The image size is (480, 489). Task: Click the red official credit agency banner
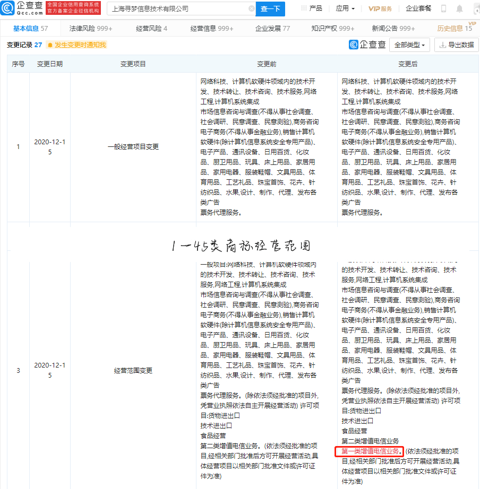[x=73, y=8]
